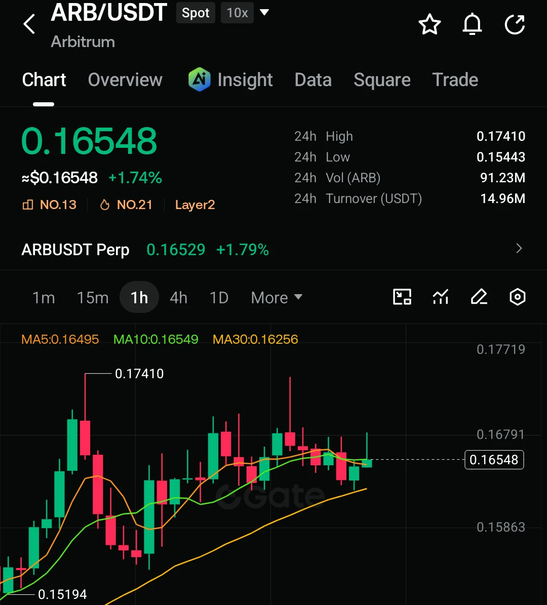The image size is (547, 605).
Task: Go back using the left arrow
Action: point(29,24)
